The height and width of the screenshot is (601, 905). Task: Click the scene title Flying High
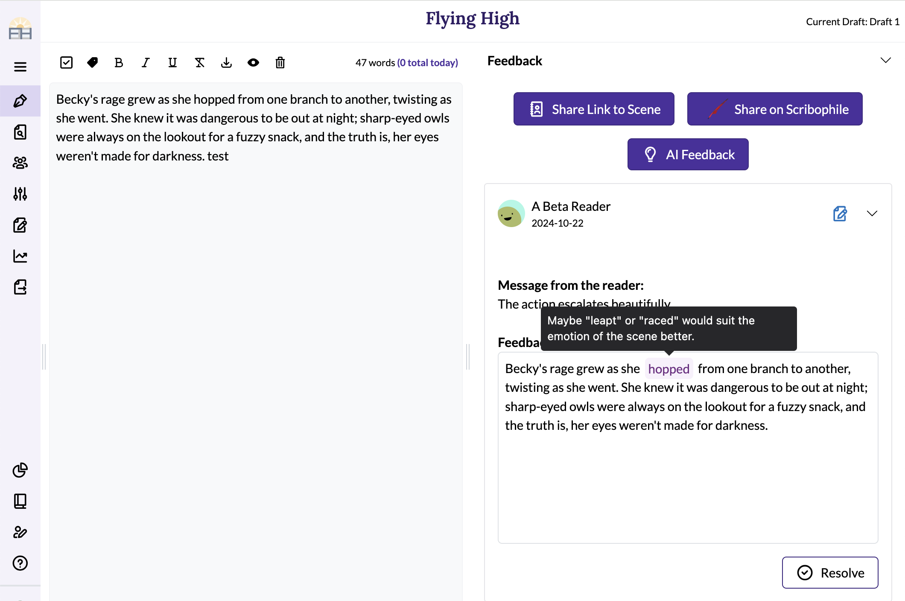[472, 19]
